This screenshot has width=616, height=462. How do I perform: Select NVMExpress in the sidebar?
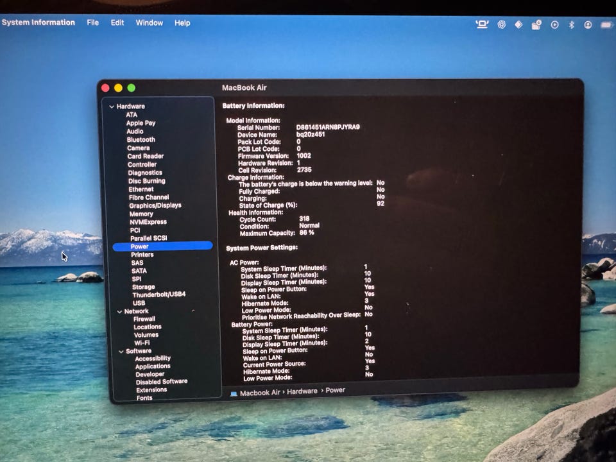[x=148, y=222]
